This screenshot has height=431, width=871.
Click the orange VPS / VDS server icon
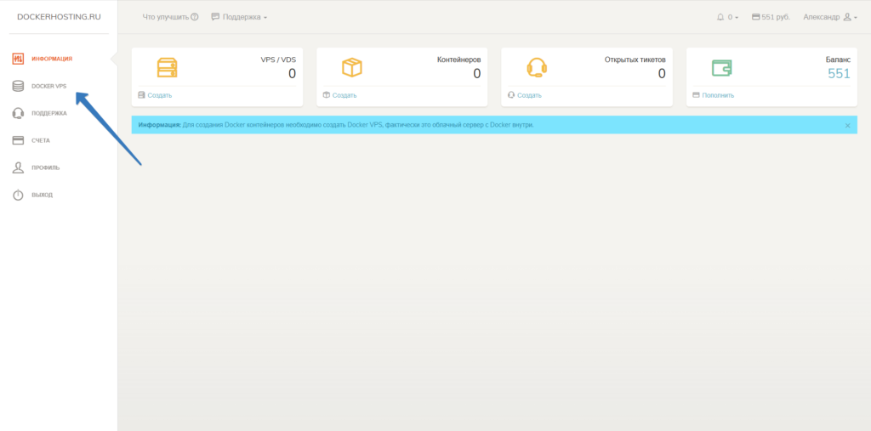[167, 67]
